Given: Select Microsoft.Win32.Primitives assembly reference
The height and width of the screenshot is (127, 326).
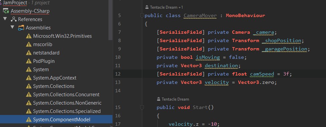Looking at the screenshot, I should coord(62,36).
